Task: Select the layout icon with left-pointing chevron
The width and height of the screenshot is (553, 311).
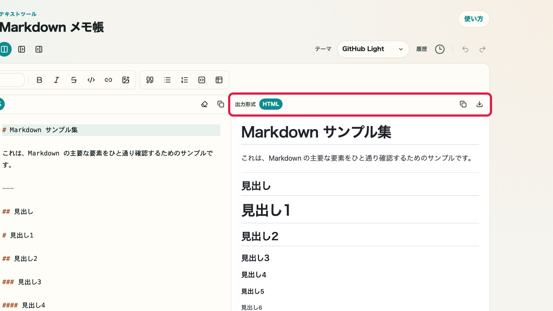Action: [39, 49]
